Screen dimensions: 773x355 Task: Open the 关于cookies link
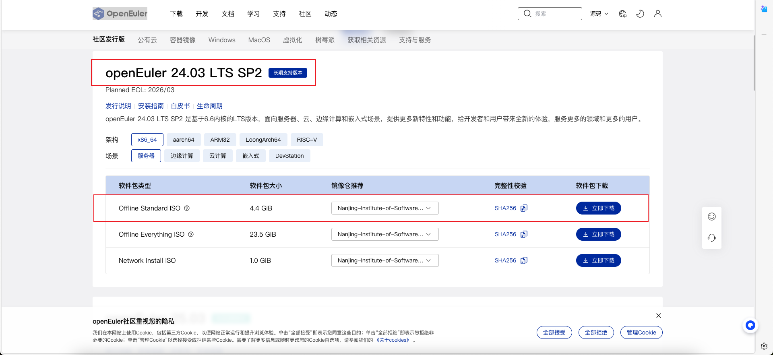pos(393,340)
